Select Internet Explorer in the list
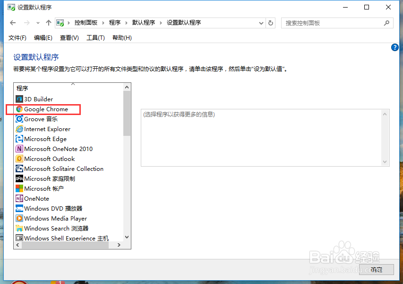The width and height of the screenshot is (403, 284). [47, 129]
